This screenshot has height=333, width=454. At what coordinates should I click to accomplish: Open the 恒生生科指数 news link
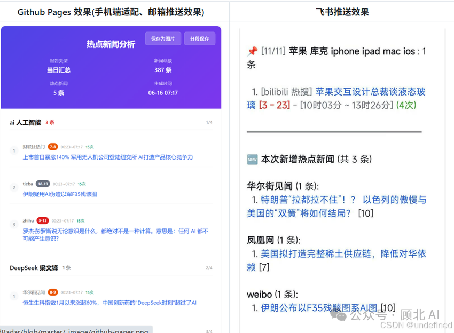coord(109,303)
